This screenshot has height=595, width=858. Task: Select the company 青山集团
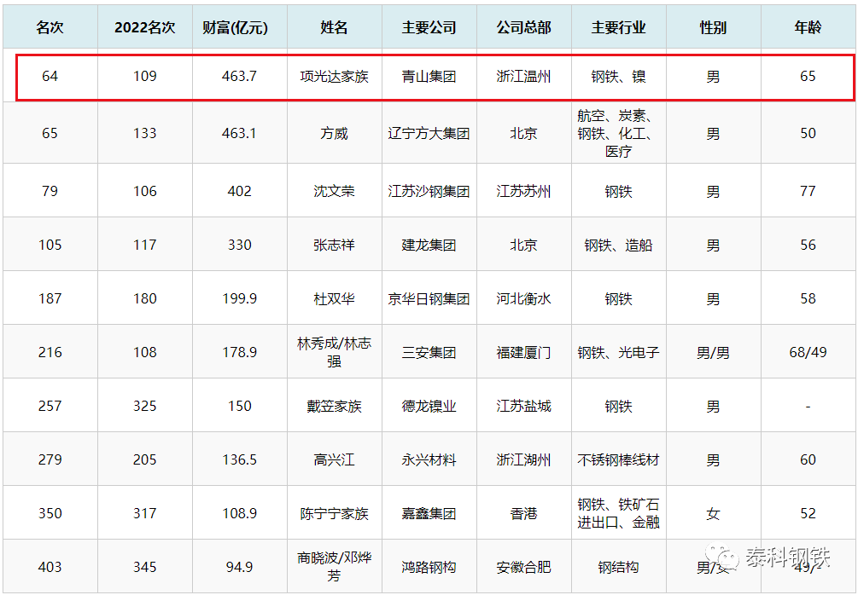[429, 77]
